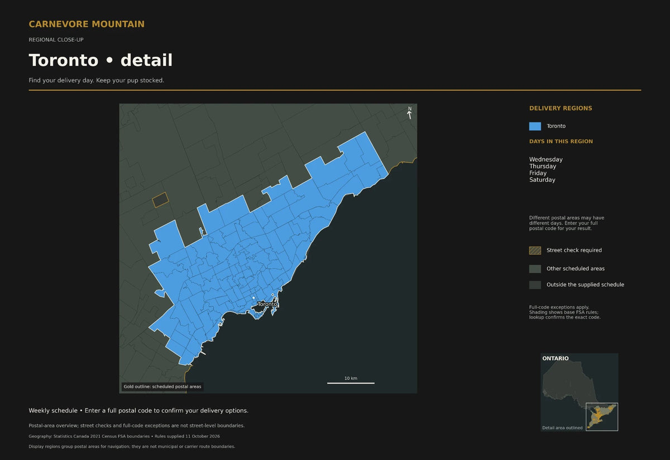Click the hatched Street check required swatch
670x460 pixels.
[x=535, y=250]
